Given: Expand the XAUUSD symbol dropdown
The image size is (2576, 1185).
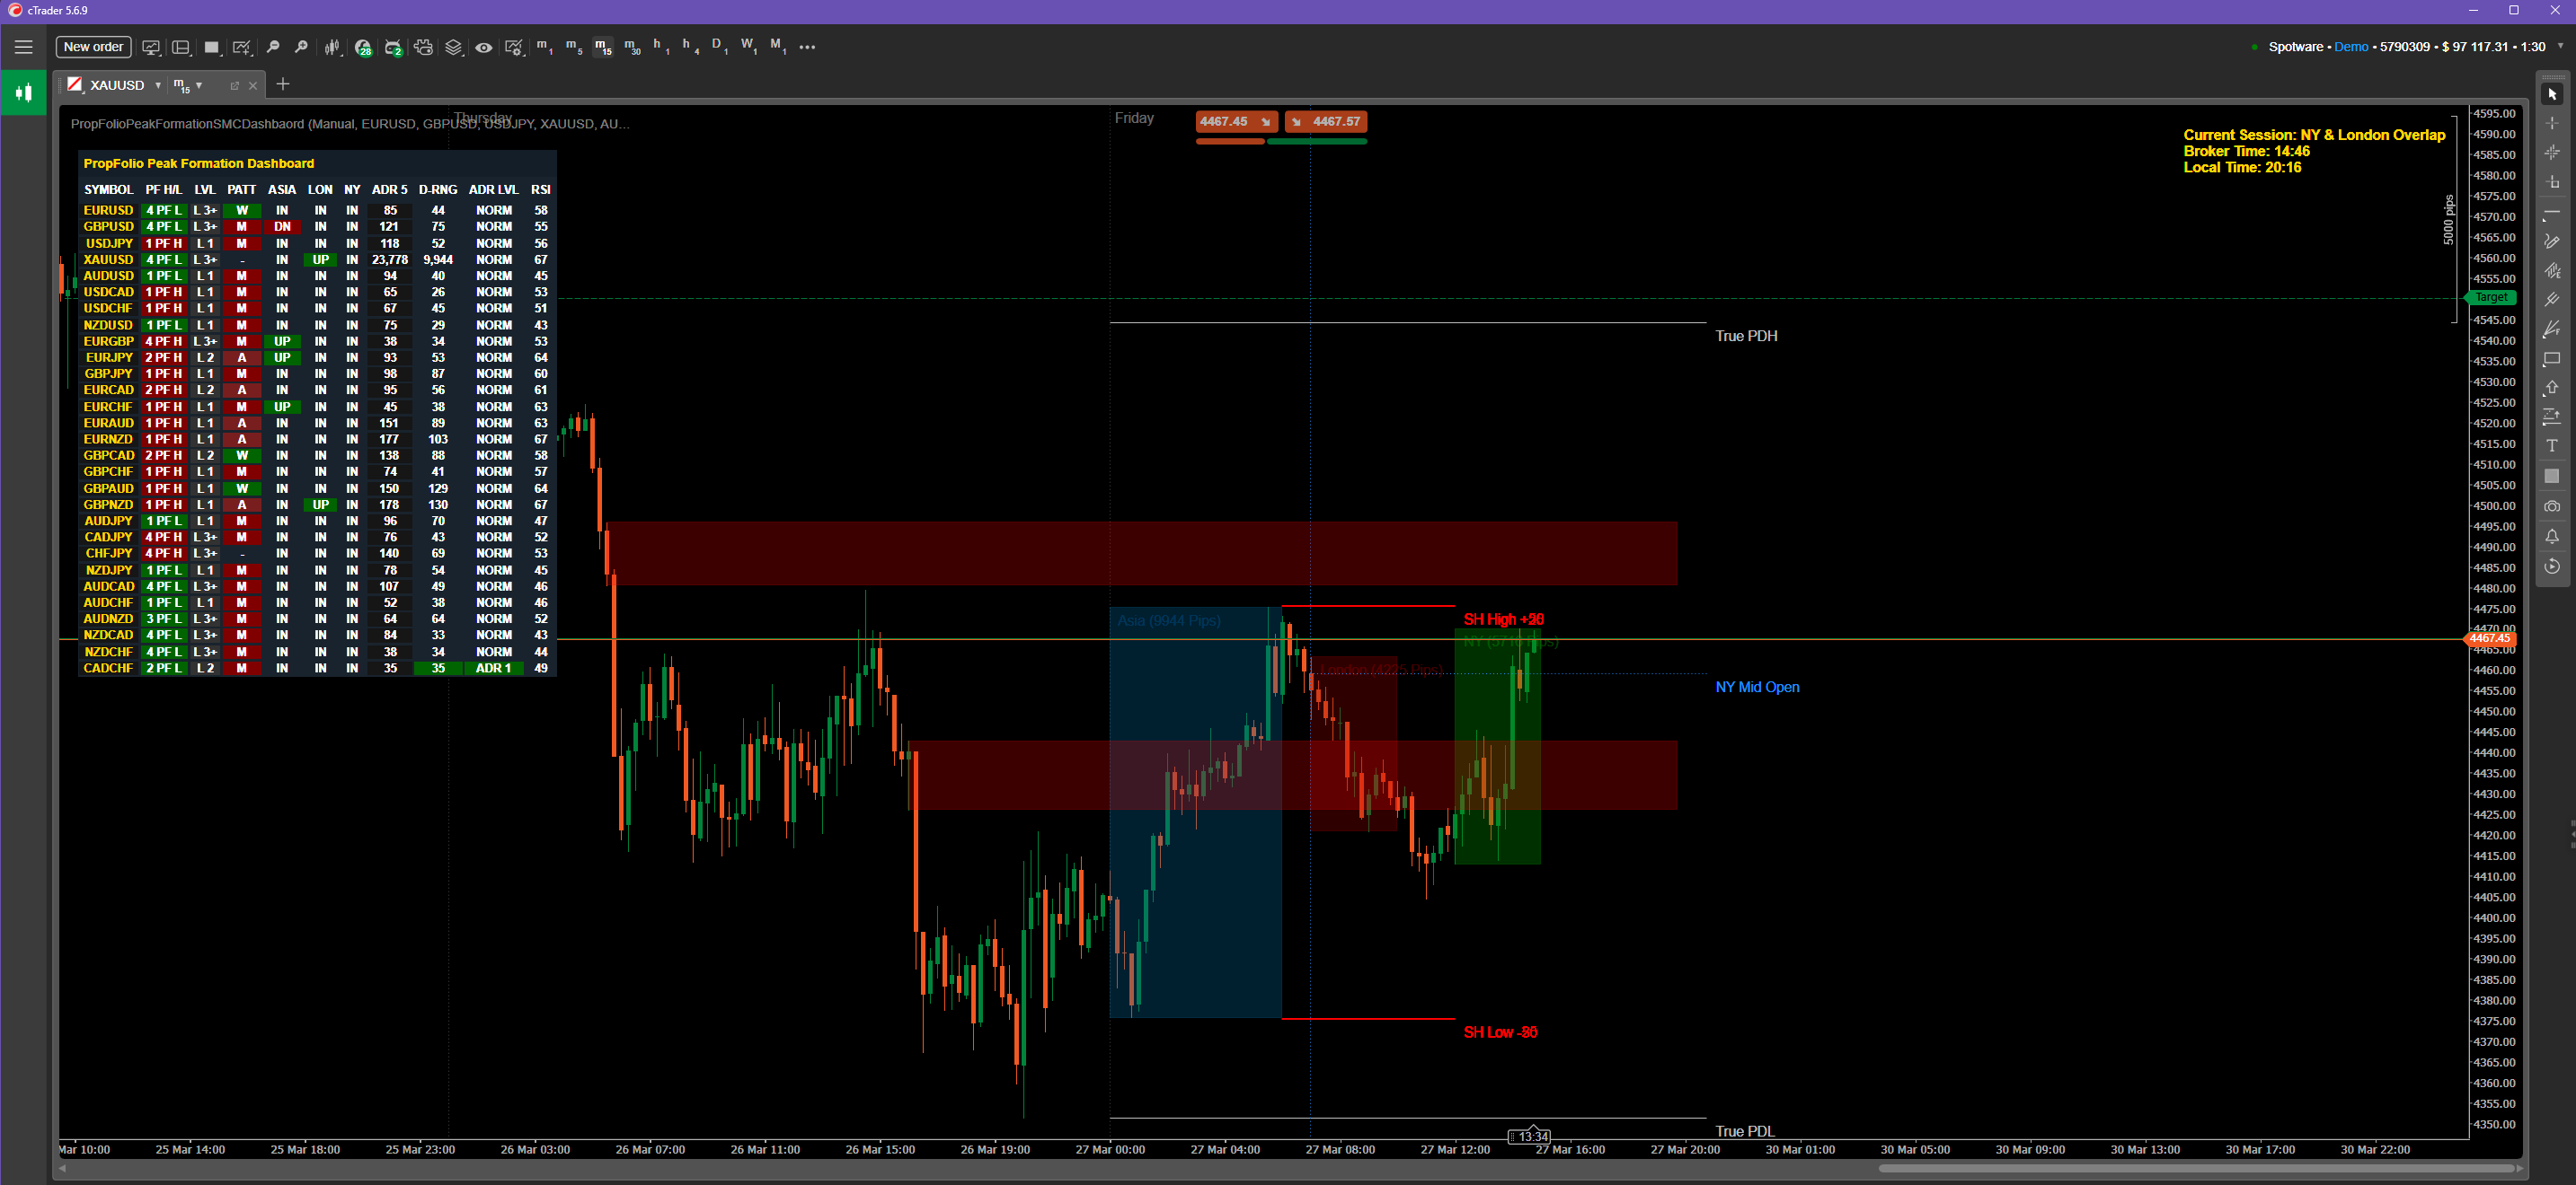Looking at the screenshot, I should pyautogui.click(x=158, y=86).
